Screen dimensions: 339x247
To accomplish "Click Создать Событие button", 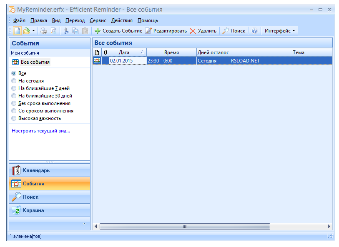I will click(118, 31).
